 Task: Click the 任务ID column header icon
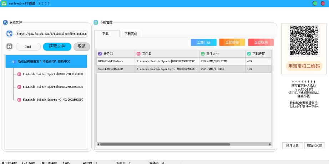tap(100, 54)
